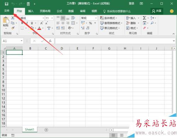Click the Save icon in quick access toolbar
This screenshot has height=138, width=177.
point(6,4)
